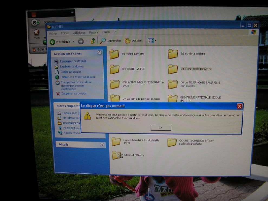Open the Edition menu
This screenshot has height=201, width=268.
[x=65, y=33]
